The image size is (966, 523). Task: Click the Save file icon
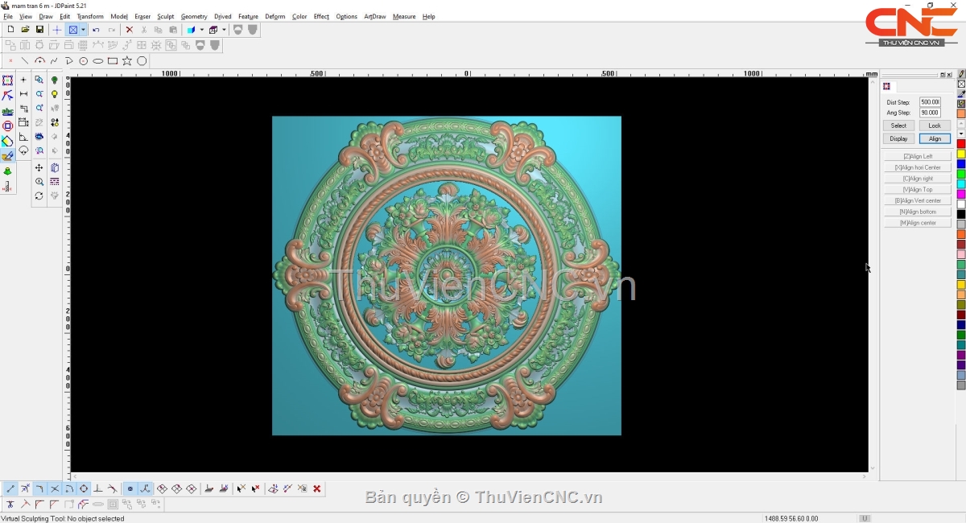[39, 30]
